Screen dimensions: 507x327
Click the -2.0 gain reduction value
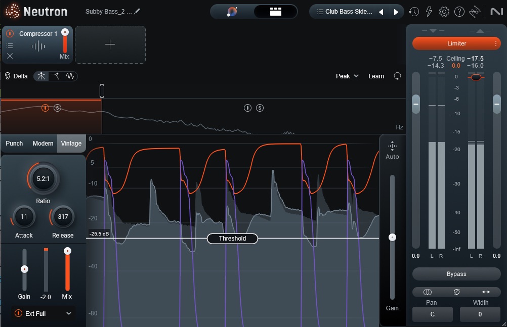[46, 297]
